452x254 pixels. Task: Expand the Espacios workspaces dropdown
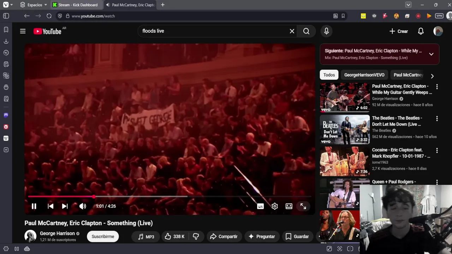(34, 5)
